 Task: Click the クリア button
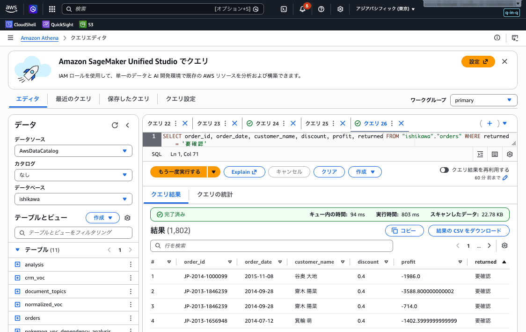coord(329,172)
